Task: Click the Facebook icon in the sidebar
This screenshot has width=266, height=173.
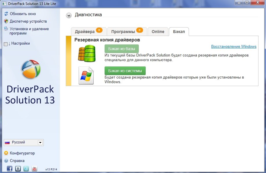Action: coord(10,169)
